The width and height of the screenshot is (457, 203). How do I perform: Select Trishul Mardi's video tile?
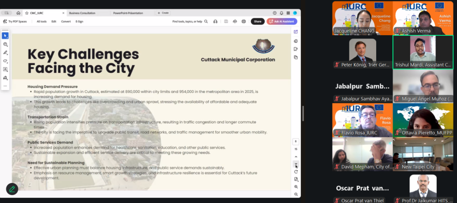coord(423,52)
